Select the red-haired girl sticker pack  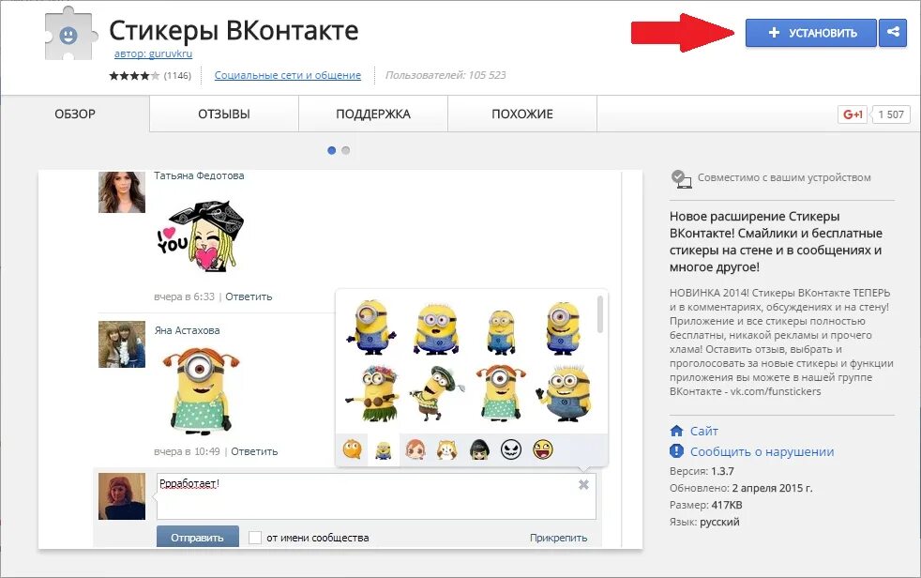click(x=415, y=450)
